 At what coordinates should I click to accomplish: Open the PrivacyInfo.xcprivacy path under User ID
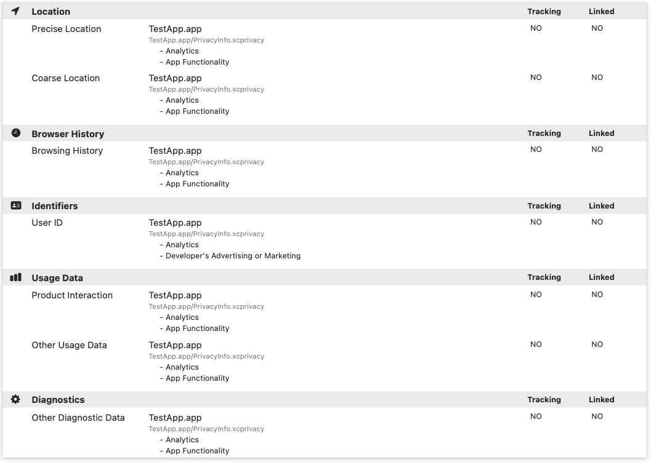(206, 234)
